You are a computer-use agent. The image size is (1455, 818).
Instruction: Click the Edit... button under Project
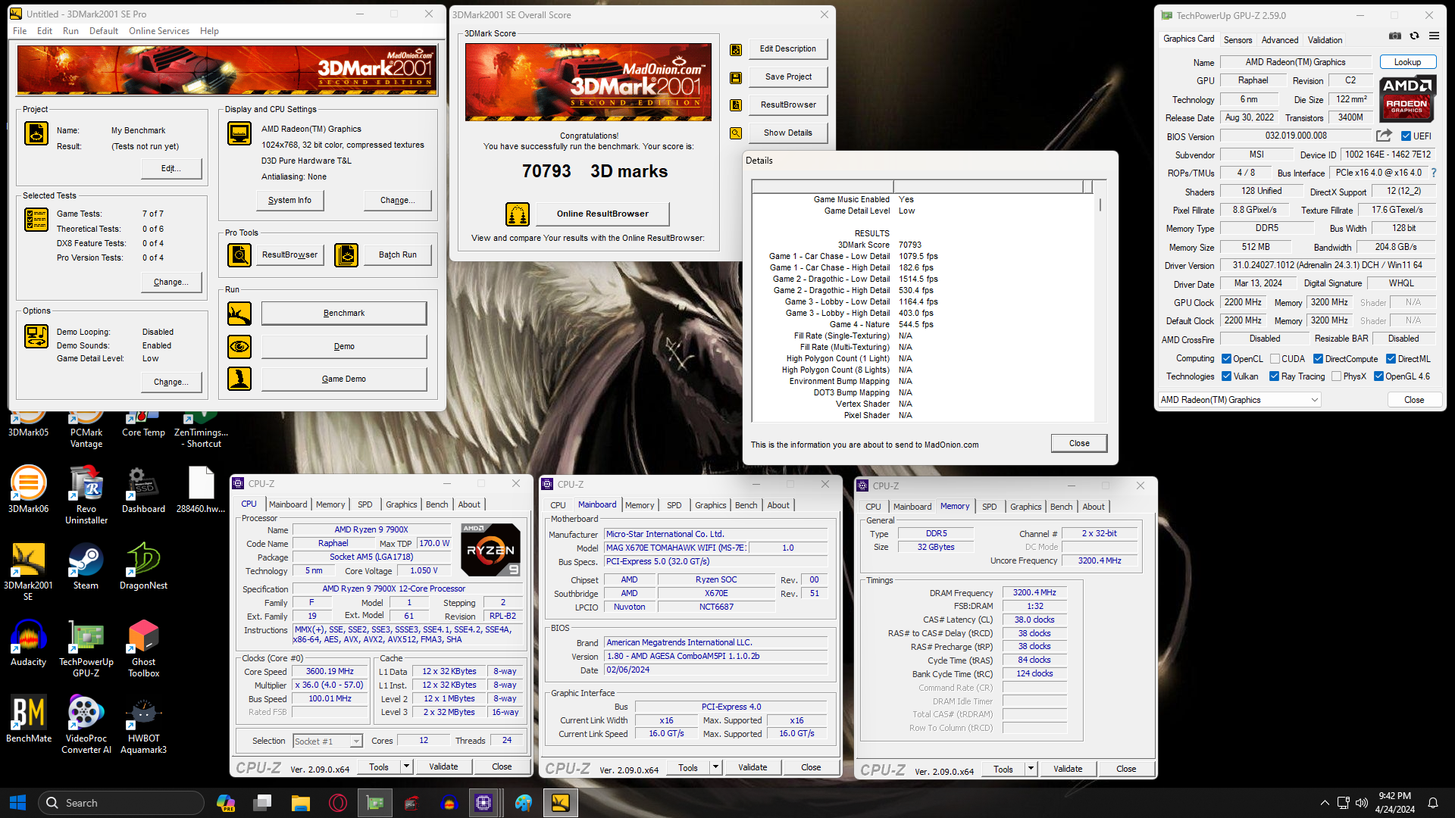(171, 169)
